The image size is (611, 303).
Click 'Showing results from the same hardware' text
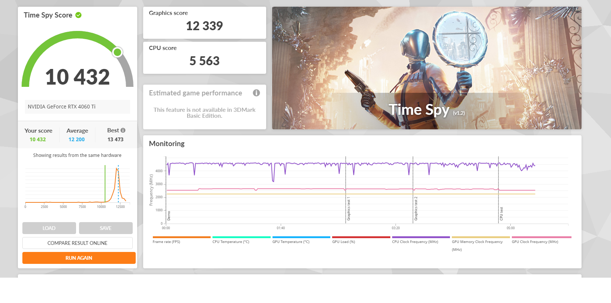click(x=77, y=155)
